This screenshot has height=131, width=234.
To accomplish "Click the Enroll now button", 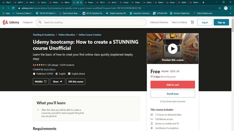I will 173,94.
